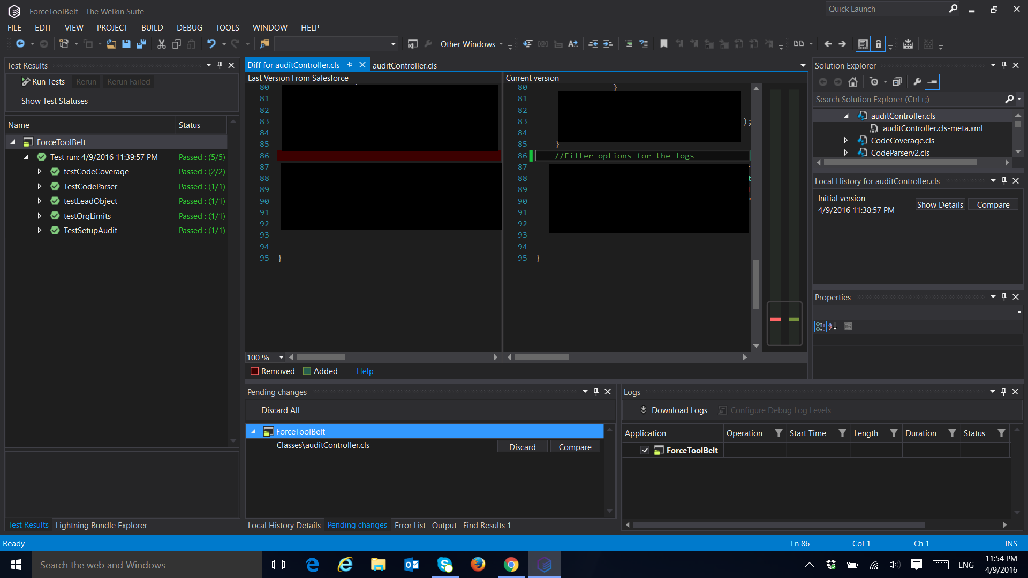Toggle the bookmark icon in toolbar
The height and width of the screenshot is (578, 1028).
coord(663,44)
